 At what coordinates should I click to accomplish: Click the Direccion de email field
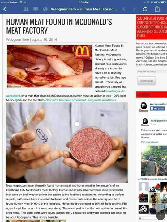click(152, 72)
